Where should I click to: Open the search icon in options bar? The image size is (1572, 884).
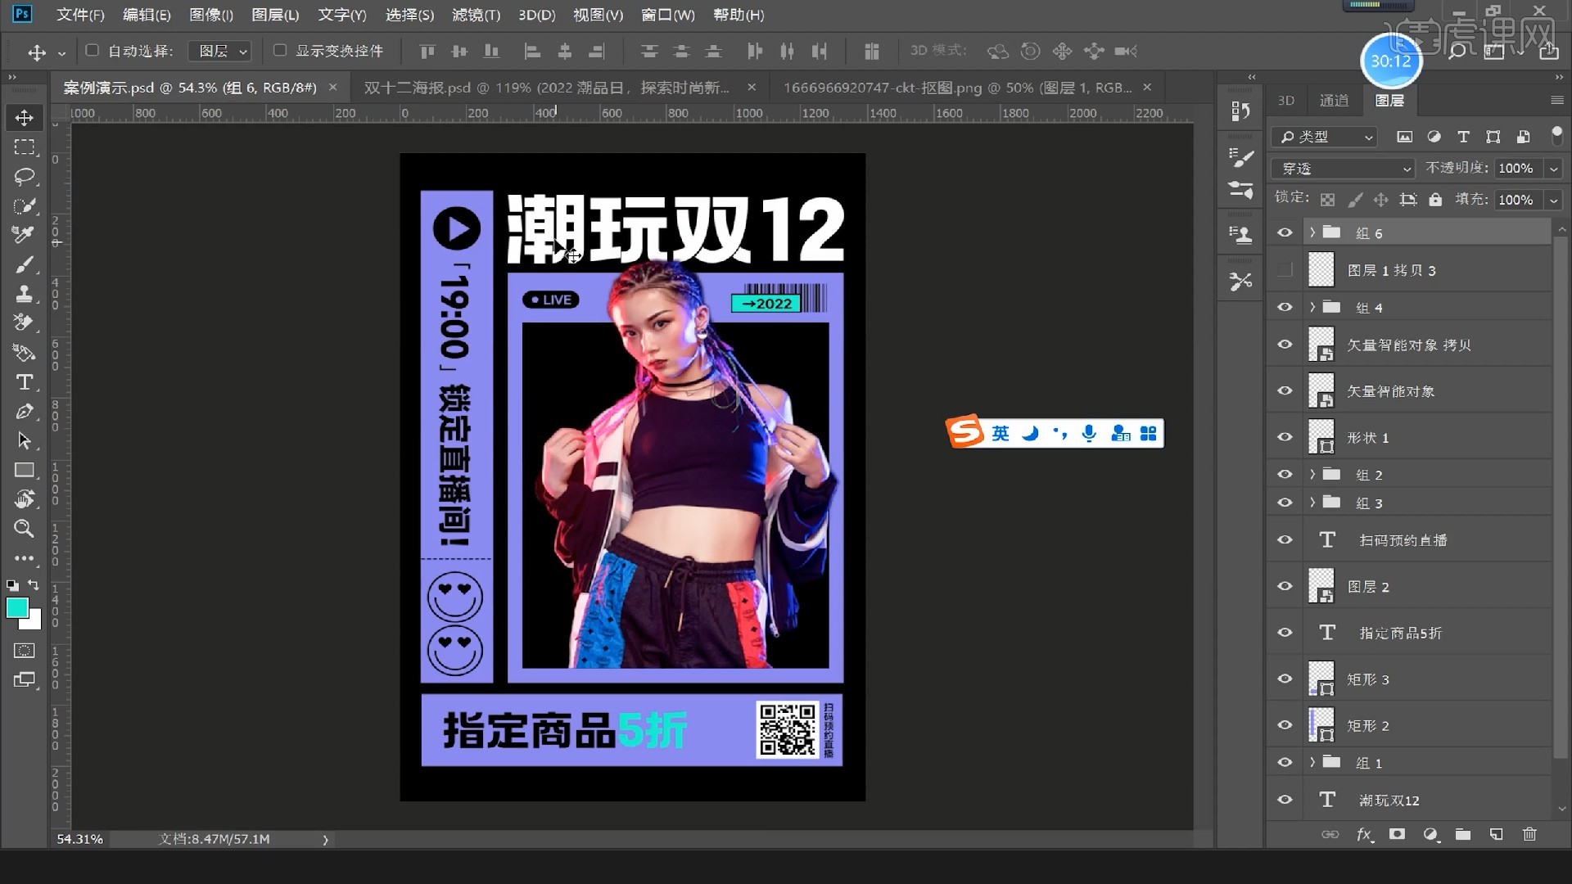[x=1457, y=52]
